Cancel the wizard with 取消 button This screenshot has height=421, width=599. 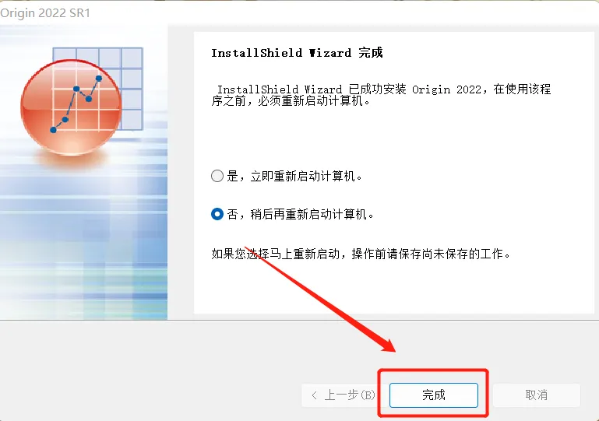pos(537,395)
